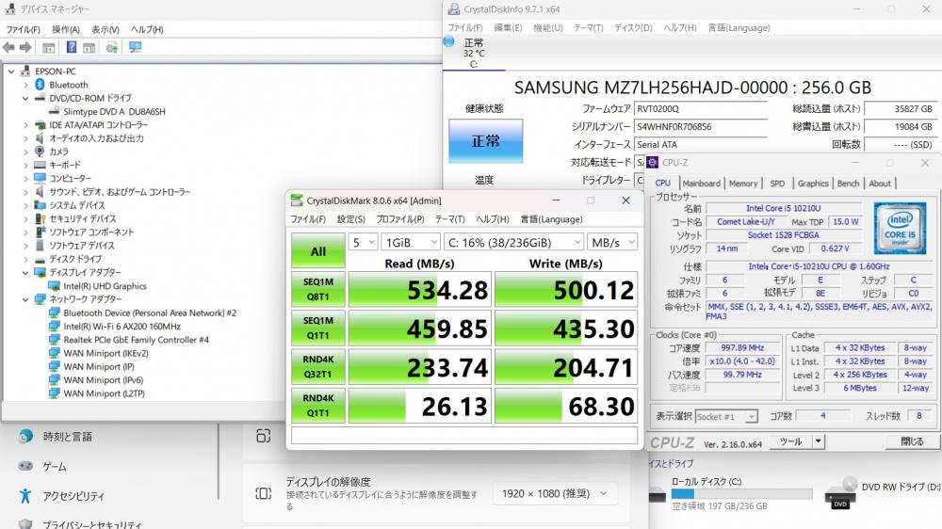Click the forward arrow in Device Manager toolbar
This screenshot has height=529, width=942.
(25, 47)
